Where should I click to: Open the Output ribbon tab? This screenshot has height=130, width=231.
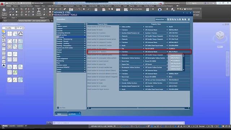(37, 6)
